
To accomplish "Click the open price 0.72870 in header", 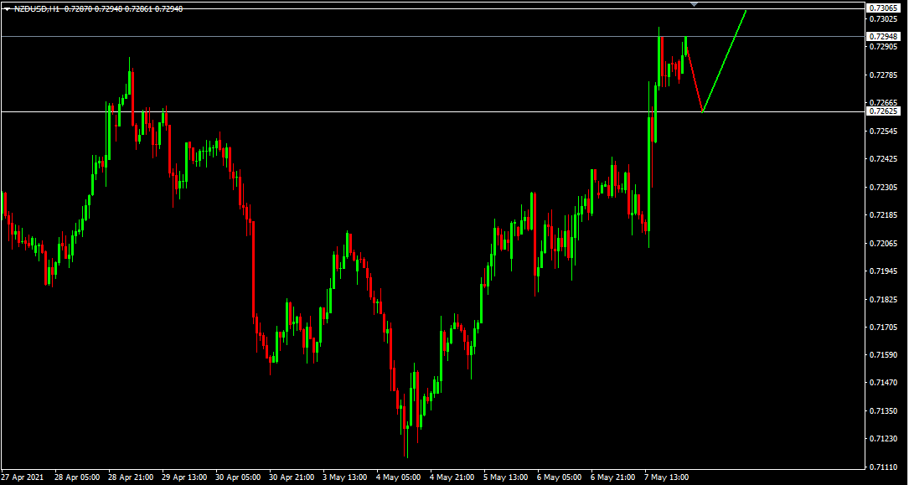I will click(78, 10).
